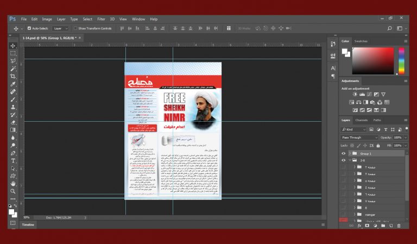Select the Move tool in the toolbar
417x244 pixels.
click(13, 46)
